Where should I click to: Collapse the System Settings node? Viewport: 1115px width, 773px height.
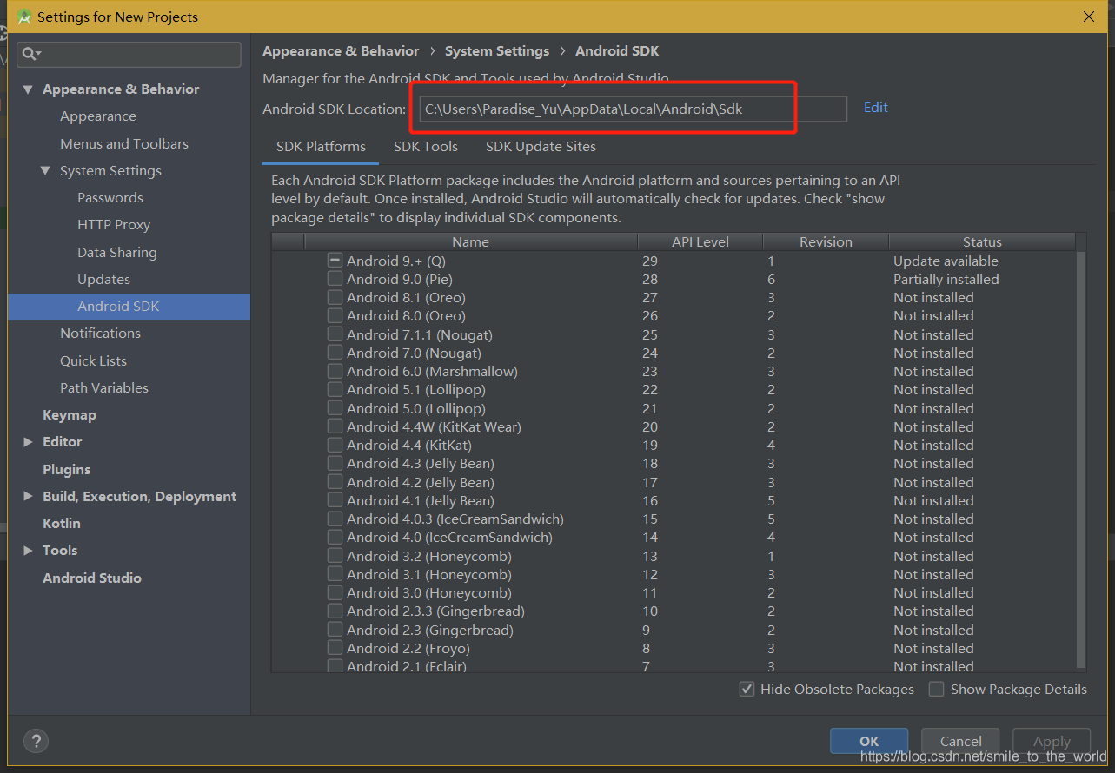[x=45, y=171]
